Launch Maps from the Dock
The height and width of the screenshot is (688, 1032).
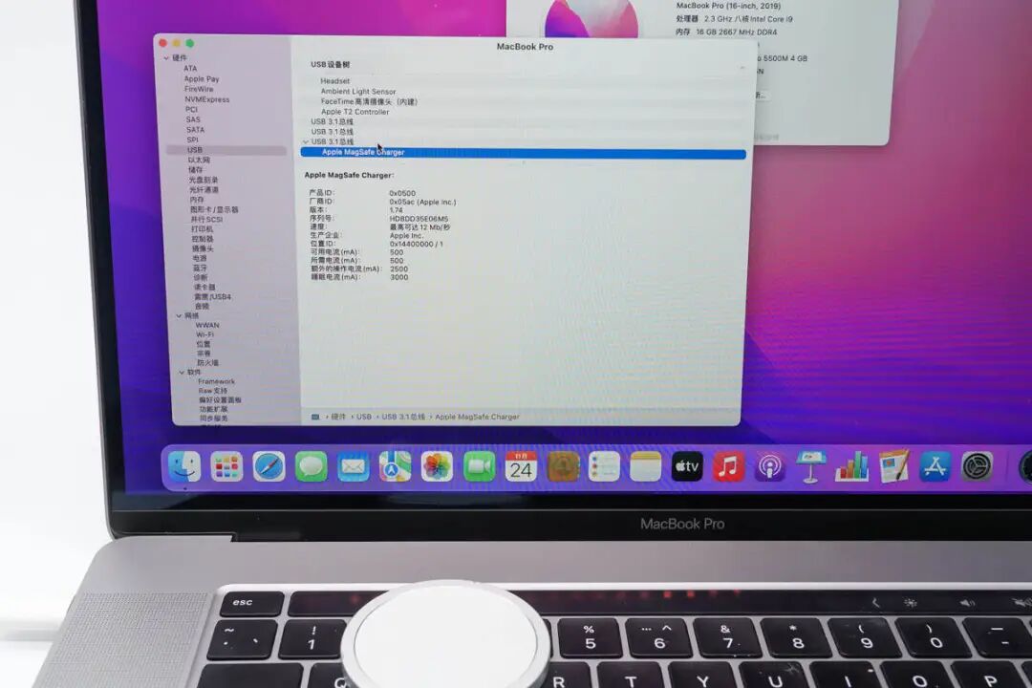point(395,466)
